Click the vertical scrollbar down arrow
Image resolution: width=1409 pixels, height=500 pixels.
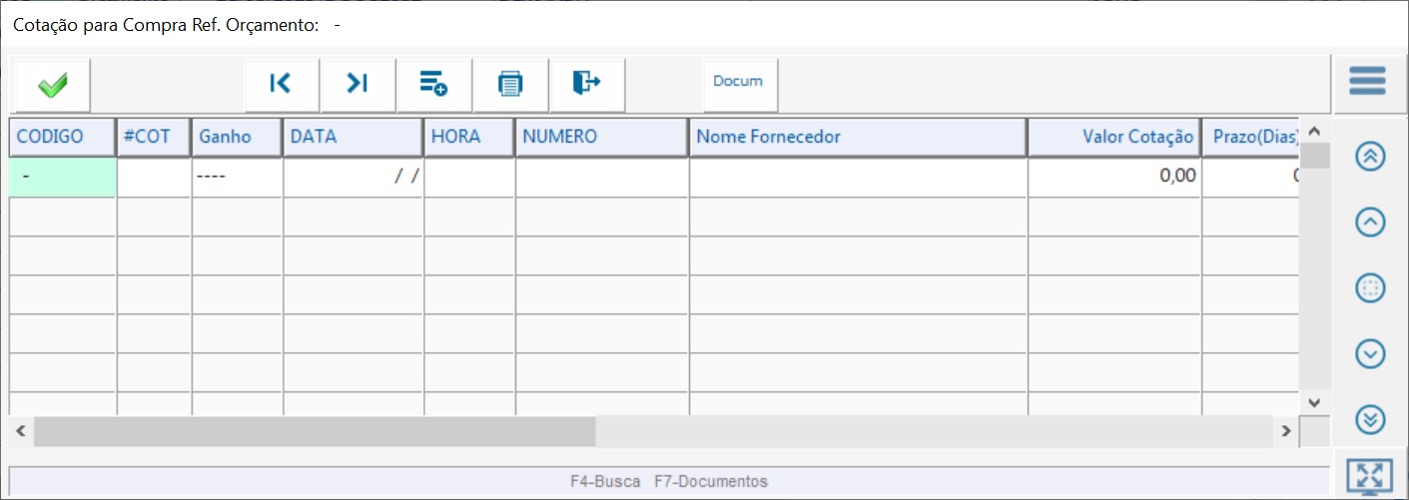(1314, 402)
